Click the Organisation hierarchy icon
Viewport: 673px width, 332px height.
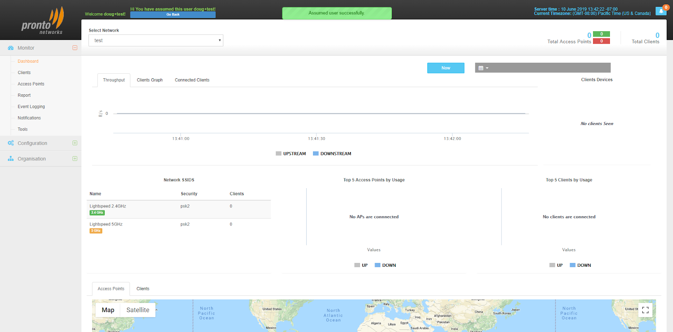coord(11,159)
